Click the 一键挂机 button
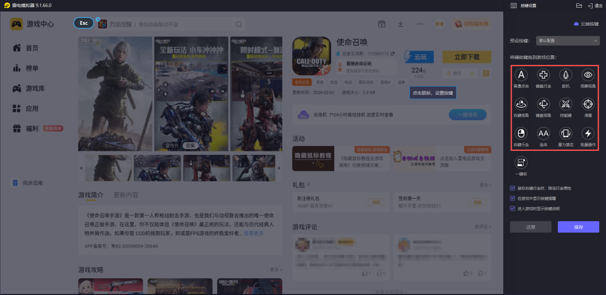This screenshot has height=295, width=606. 467,115
